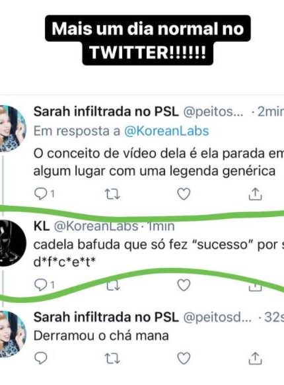
Task: Open @peitosd handle on the last tweet
Action: pyautogui.click(x=217, y=318)
